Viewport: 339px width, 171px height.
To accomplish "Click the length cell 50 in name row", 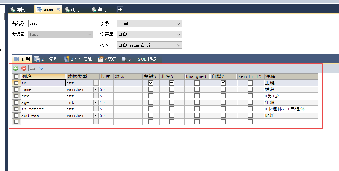I will click(x=106, y=89).
